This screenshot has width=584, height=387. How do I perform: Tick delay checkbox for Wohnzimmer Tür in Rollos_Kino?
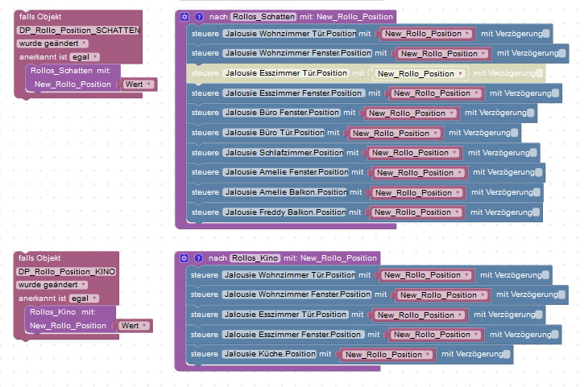[545, 275]
